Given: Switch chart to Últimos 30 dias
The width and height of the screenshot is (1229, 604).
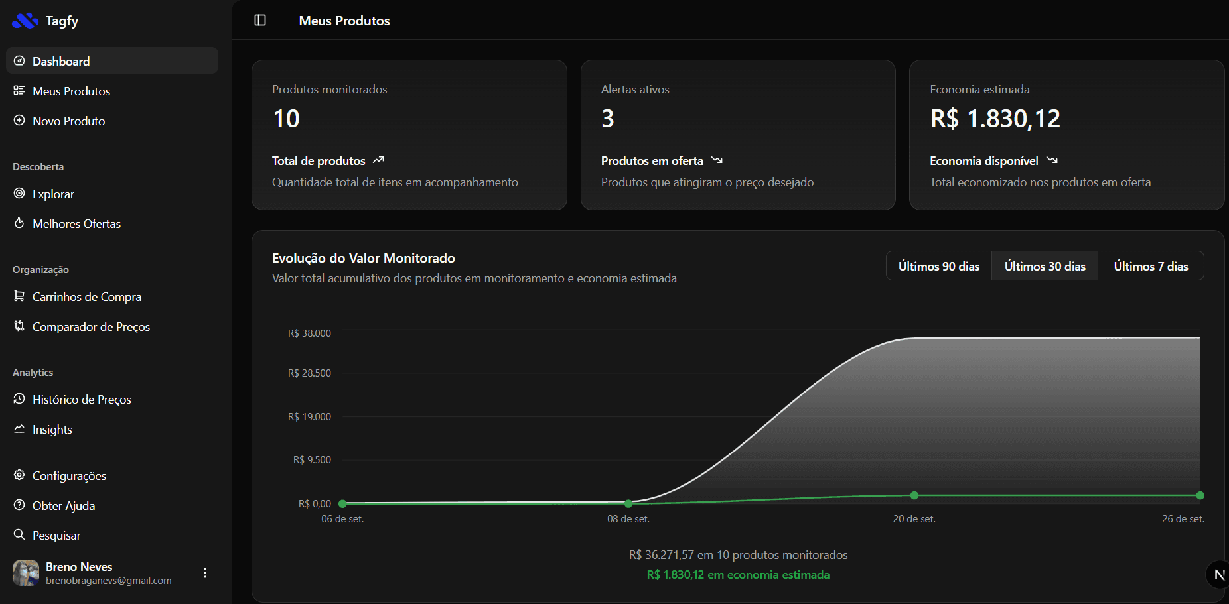Looking at the screenshot, I should [x=1045, y=266].
